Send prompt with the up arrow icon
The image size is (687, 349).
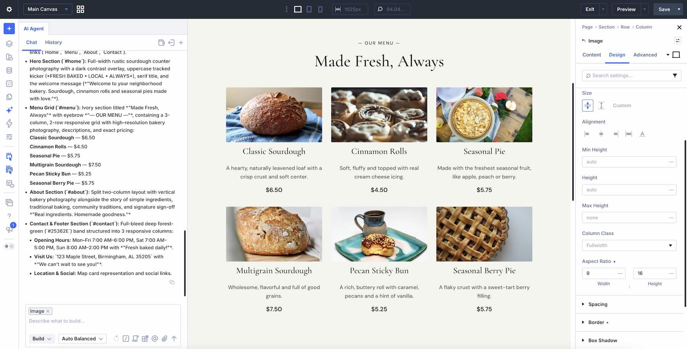point(174,339)
